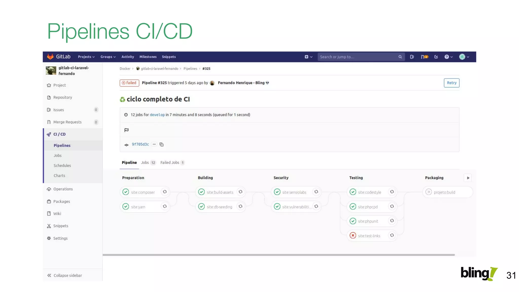This screenshot has width=519, height=292.
Task: Retry the site:codestyle job
Action: (x=392, y=192)
